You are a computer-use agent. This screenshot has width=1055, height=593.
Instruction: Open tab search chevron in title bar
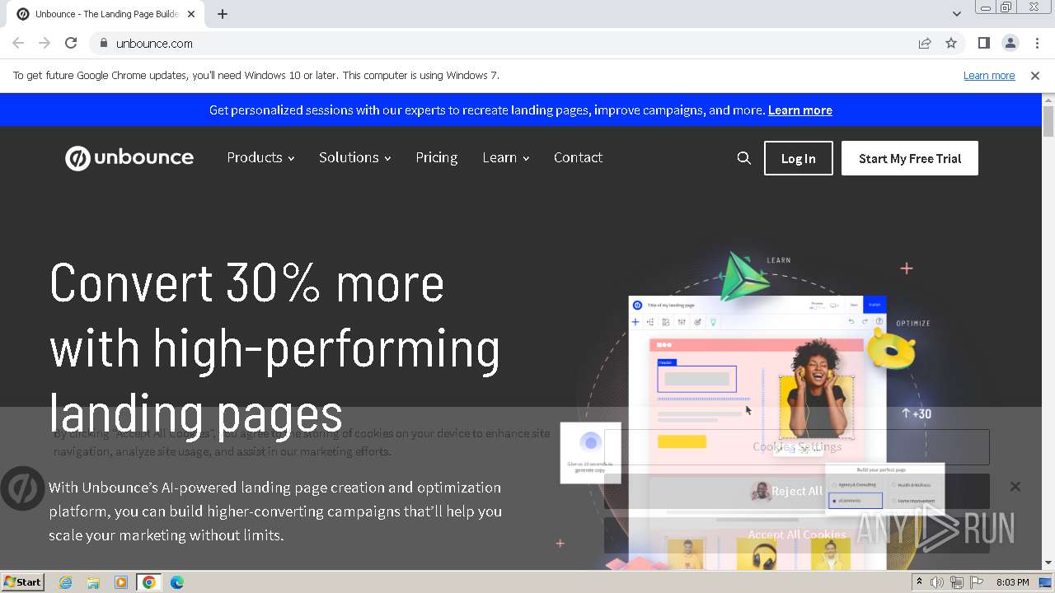point(956,14)
